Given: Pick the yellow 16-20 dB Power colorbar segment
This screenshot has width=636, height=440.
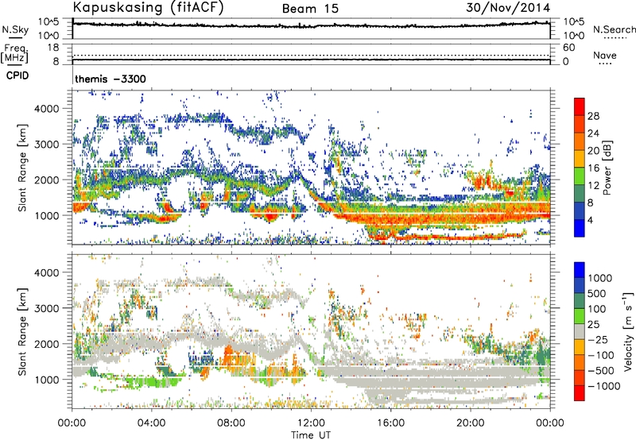Looking at the screenshot, I should (580, 159).
